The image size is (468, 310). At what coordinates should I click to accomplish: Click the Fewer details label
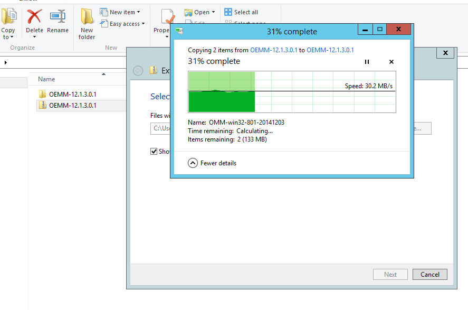tap(218, 163)
